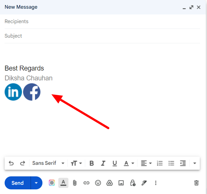
Task: Attach files with the paperclip icon
Action: [75, 183]
